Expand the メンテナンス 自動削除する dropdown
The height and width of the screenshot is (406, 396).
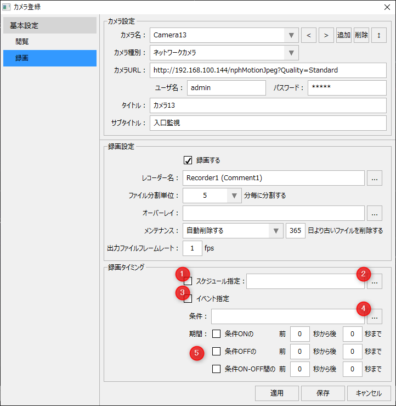(x=276, y=231)
